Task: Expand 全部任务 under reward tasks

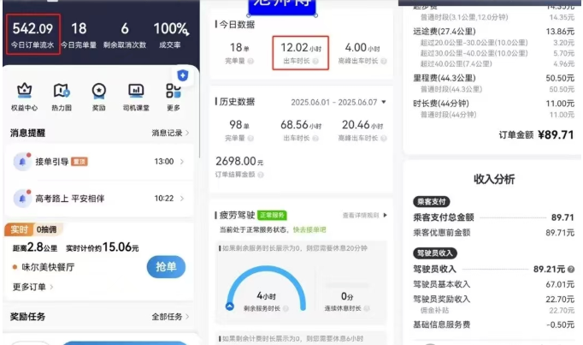Action: [x=169, y=317]
